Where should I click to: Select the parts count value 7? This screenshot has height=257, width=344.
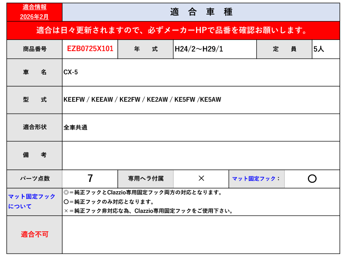pos(90,178)
